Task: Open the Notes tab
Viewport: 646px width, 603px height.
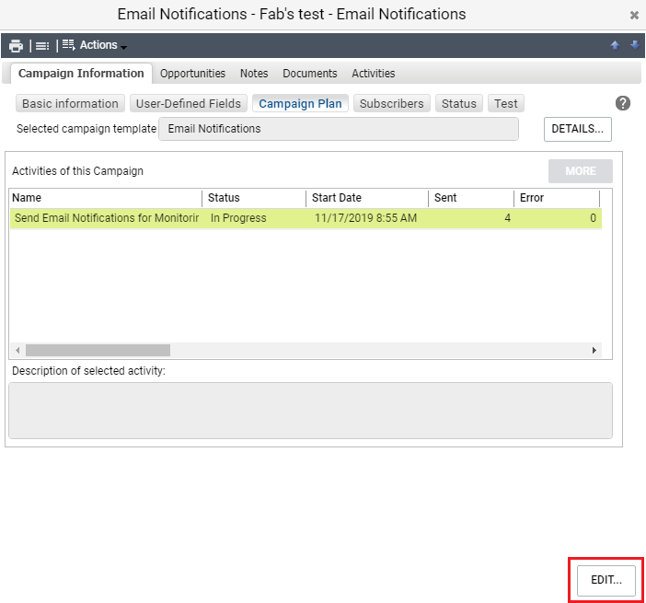Action: [254, 74]
